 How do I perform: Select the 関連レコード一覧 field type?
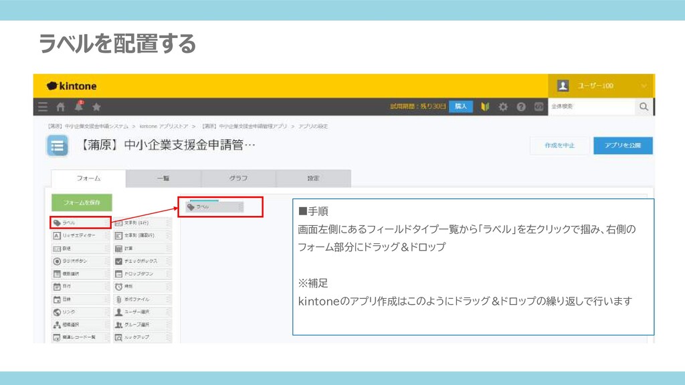80,338
